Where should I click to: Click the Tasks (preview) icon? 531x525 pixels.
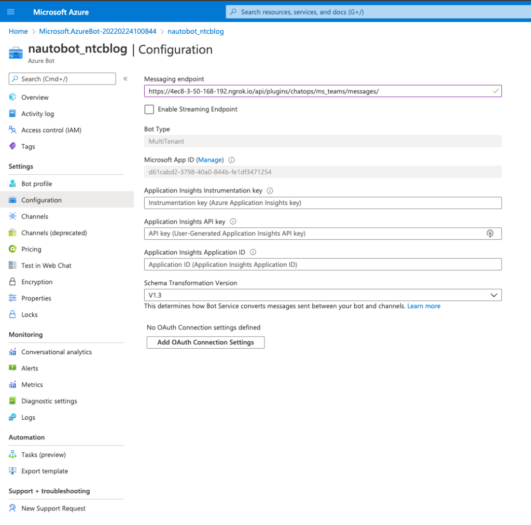click(x=12, y=454)
